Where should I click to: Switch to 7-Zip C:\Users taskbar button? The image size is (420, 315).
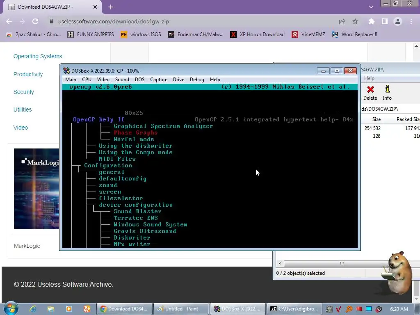tap(294, 309)
